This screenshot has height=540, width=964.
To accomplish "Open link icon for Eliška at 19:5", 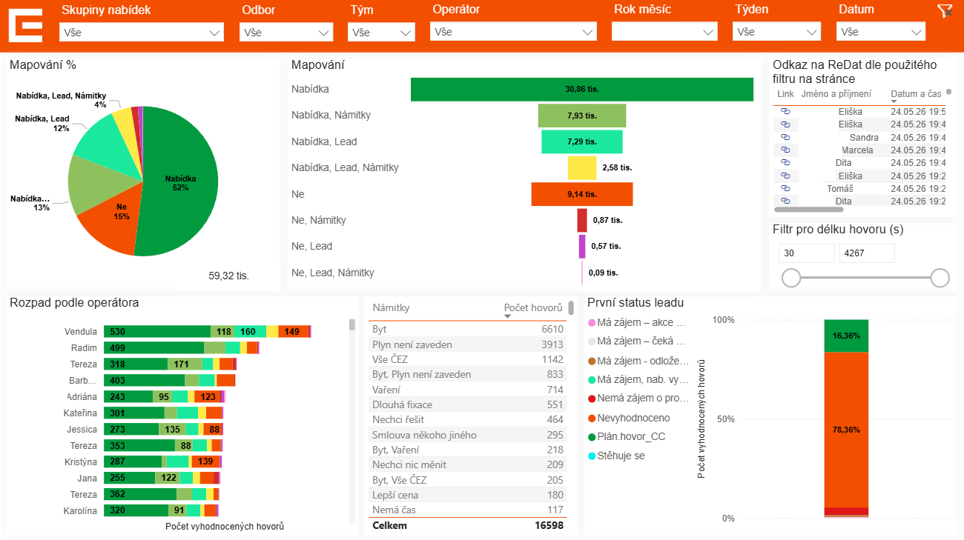I will click(786, 111).
